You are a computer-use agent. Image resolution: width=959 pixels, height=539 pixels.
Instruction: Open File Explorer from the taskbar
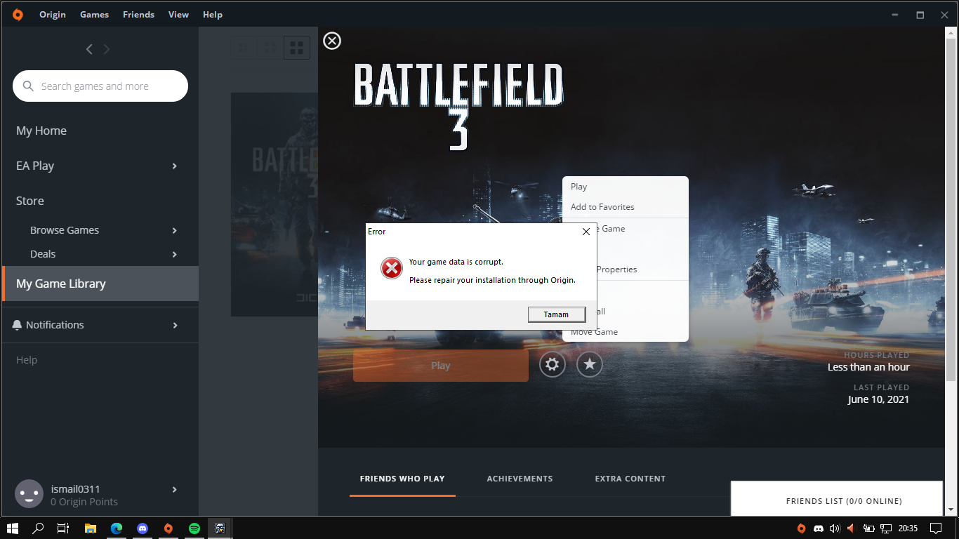click(91, 528)
